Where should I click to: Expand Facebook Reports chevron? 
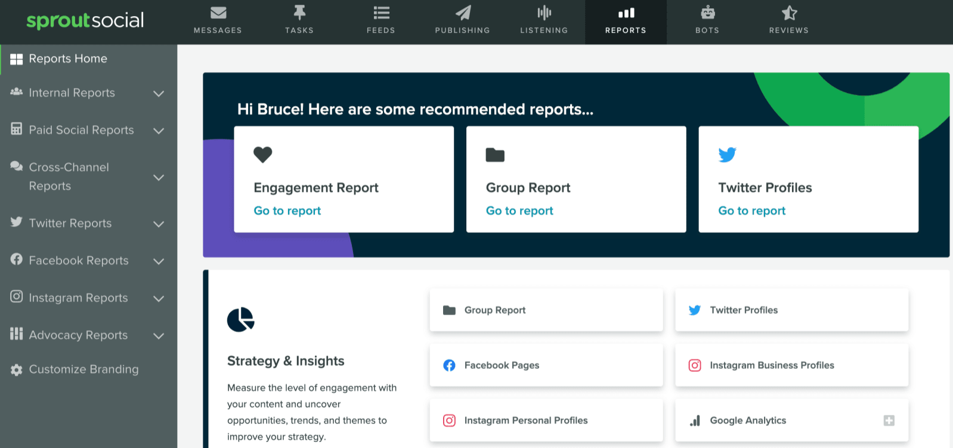(x=159, y=261)
